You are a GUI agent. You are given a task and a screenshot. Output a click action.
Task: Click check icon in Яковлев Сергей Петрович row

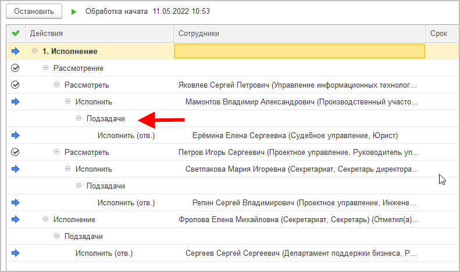point(16,85)
